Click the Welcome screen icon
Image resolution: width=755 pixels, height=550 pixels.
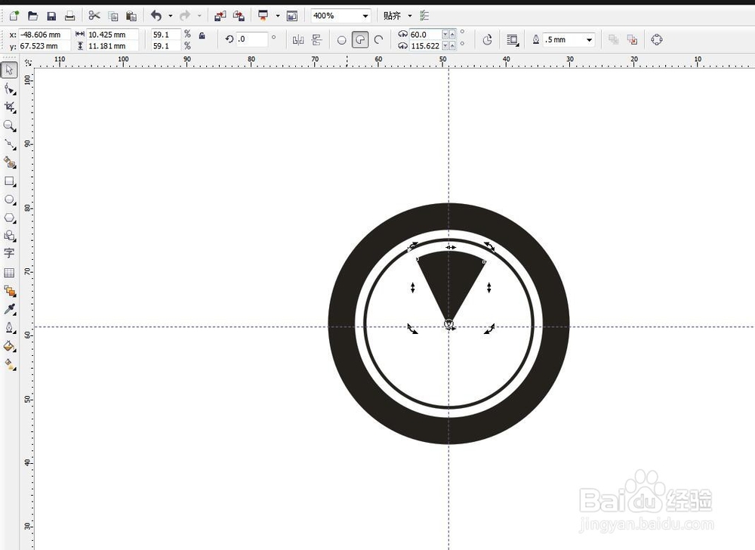[x=291, y=16]
